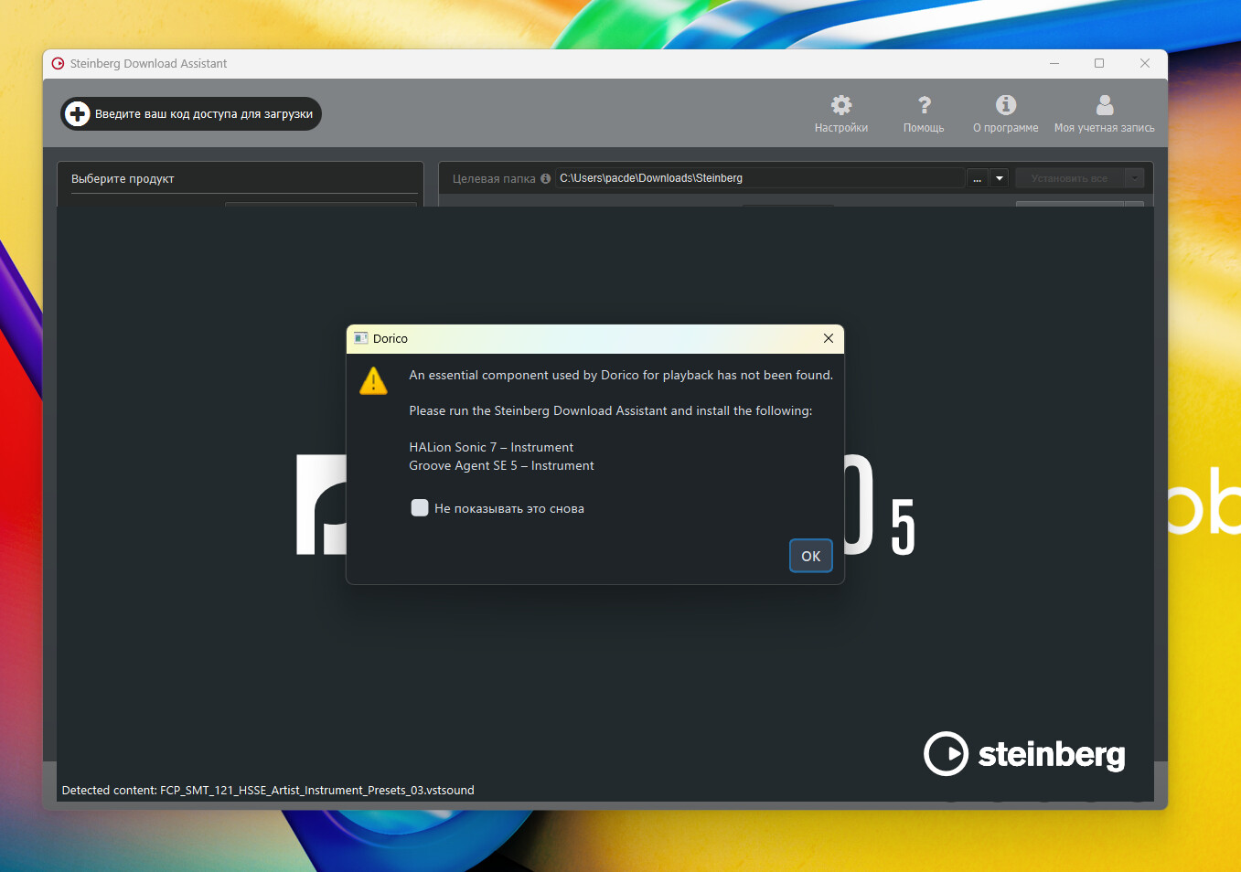This screenshot has height=872, width=1241.
Task: Maximize the Steinberg Download Assistant window
Action: 1099,64
